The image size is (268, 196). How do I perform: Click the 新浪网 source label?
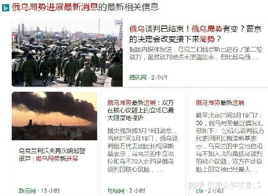click(x=27, y=191)
